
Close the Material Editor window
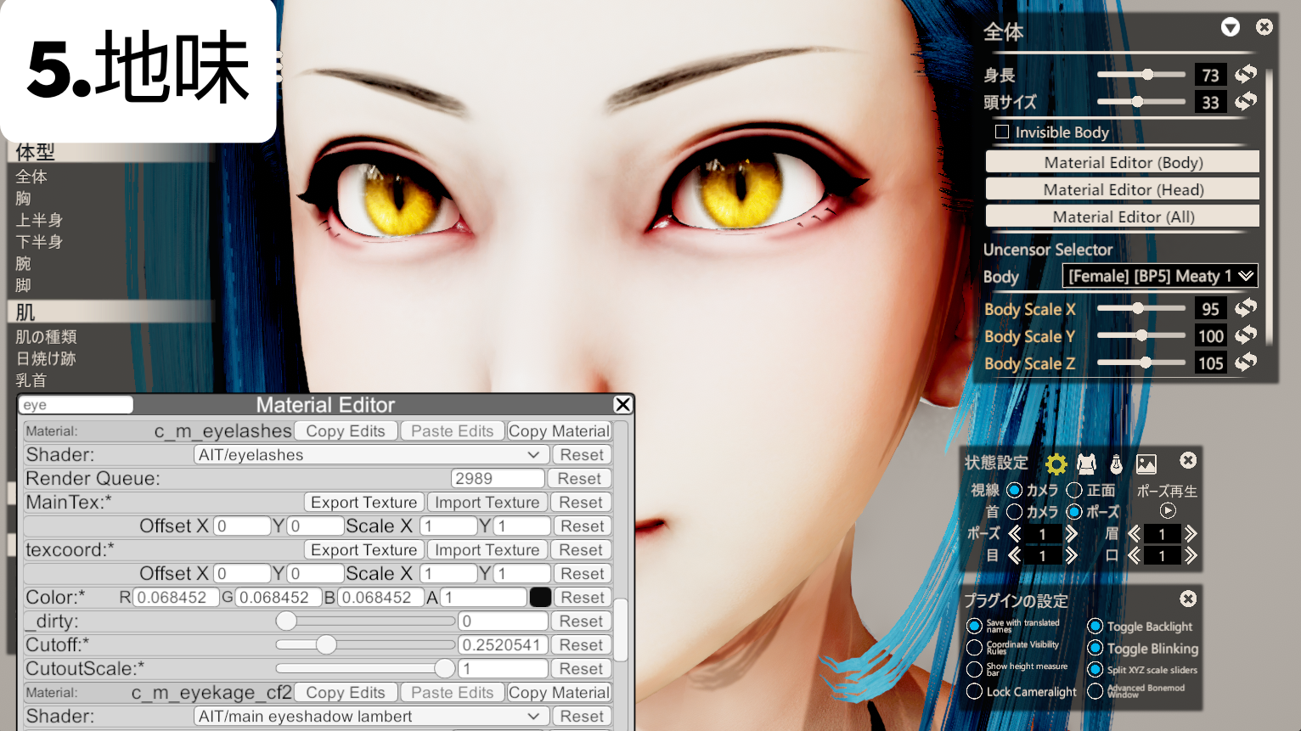622,404
